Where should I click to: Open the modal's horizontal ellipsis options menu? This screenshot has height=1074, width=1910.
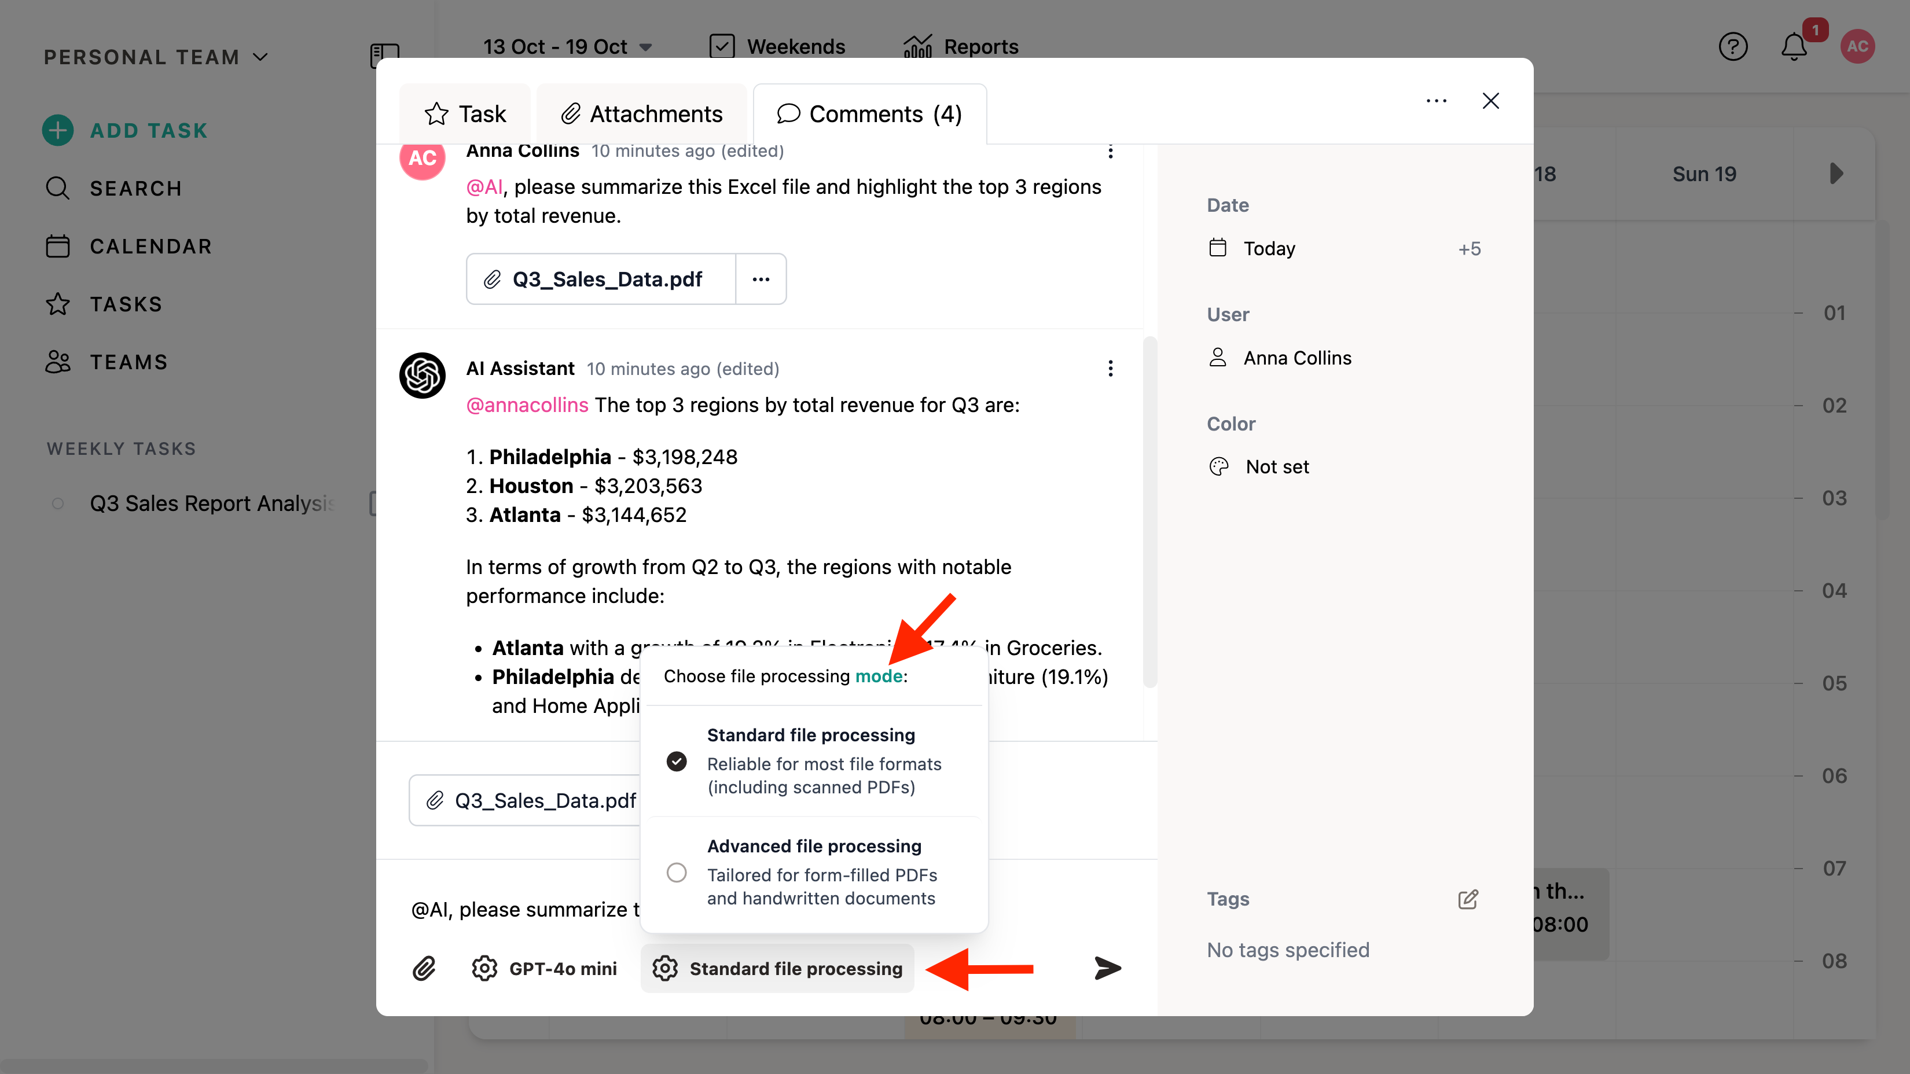pyautogui.click(x=1436, y=101)
